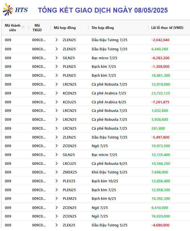The image size is (190, 231).
Task: Expand the PLEM25 Bạch kim 6/25 row
Action: [57, 198]
